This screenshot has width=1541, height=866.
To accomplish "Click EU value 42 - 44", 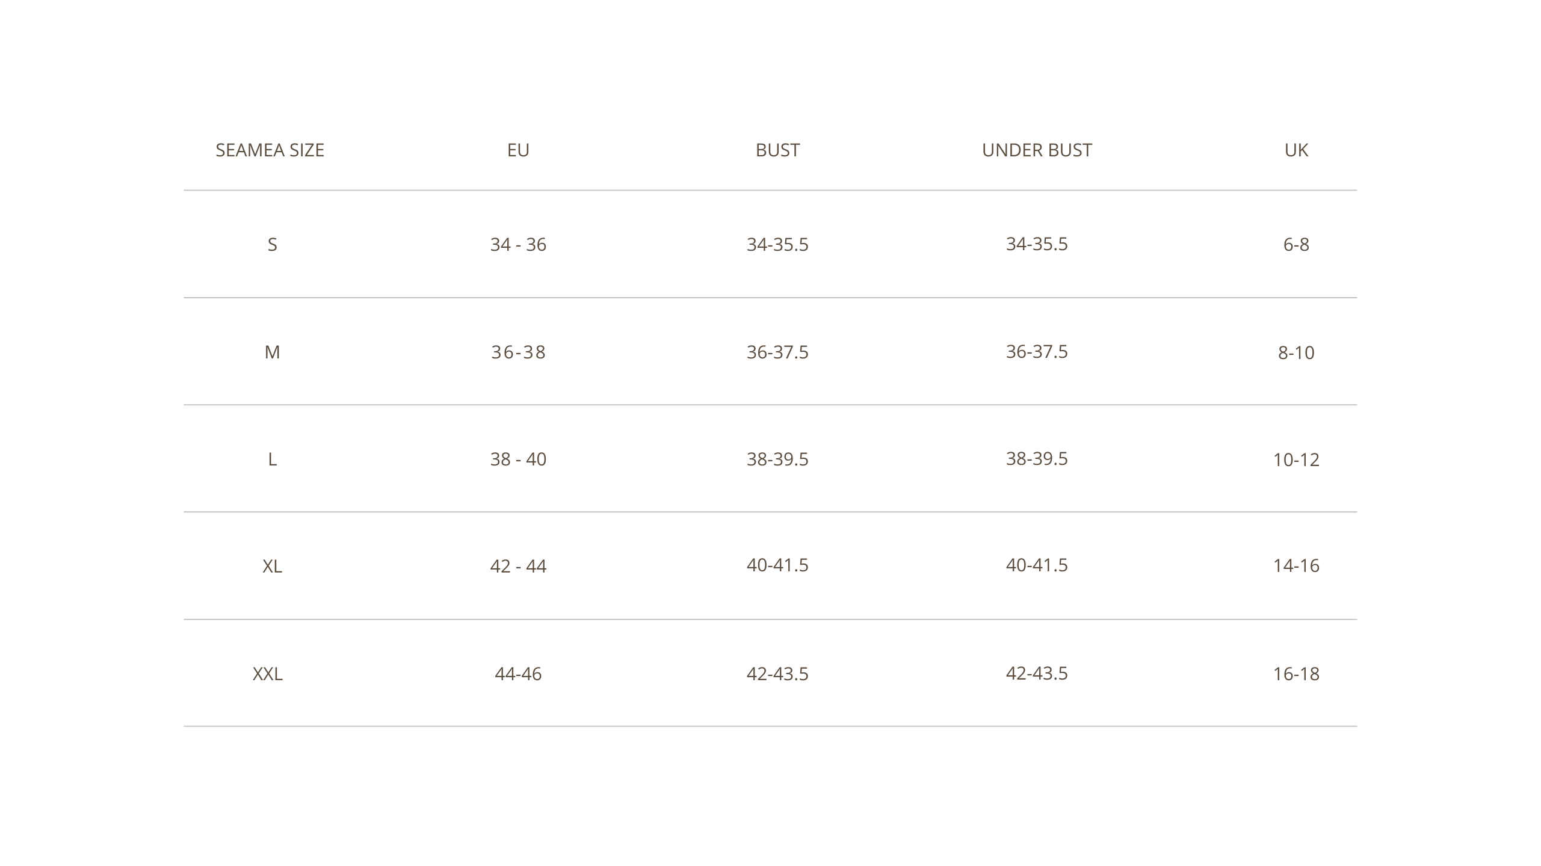I will click(518, 566).
